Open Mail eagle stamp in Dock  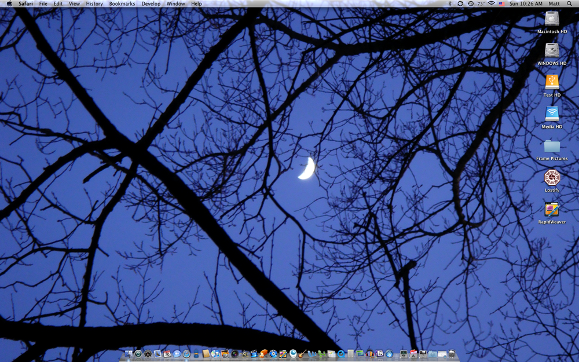tap(157, 354)
